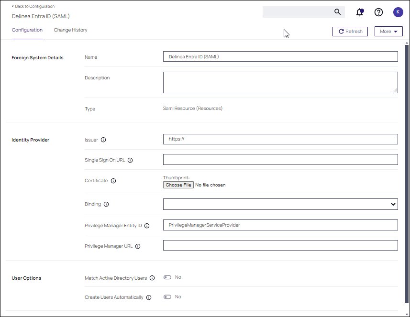Toggle Create Users Automatically on

point(167,297)
